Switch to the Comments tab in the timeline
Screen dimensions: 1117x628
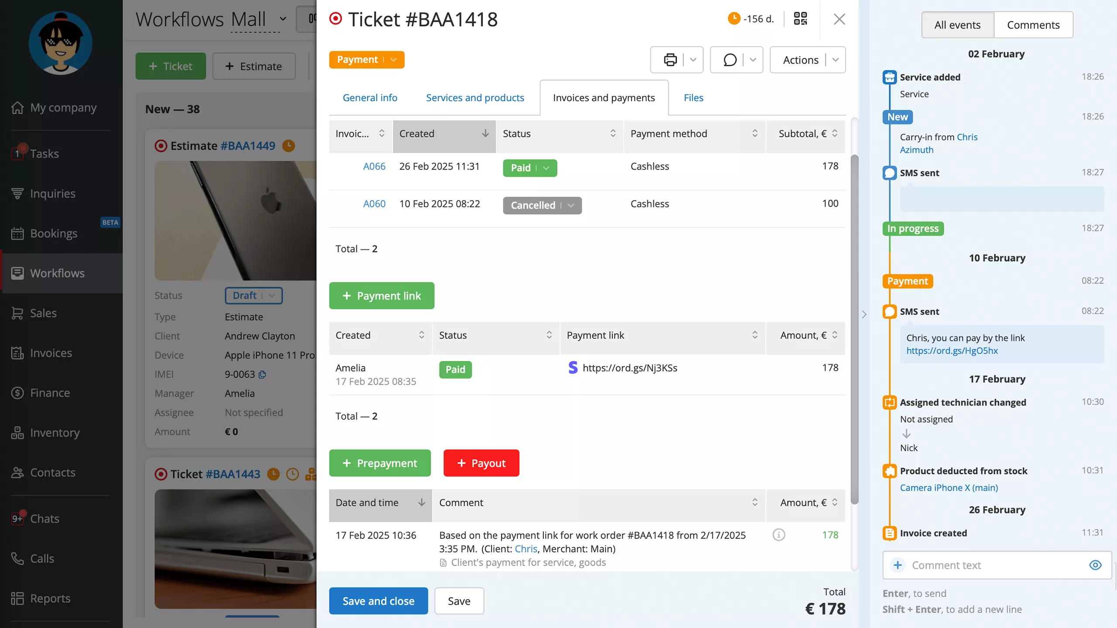(x=1033, y=25)
